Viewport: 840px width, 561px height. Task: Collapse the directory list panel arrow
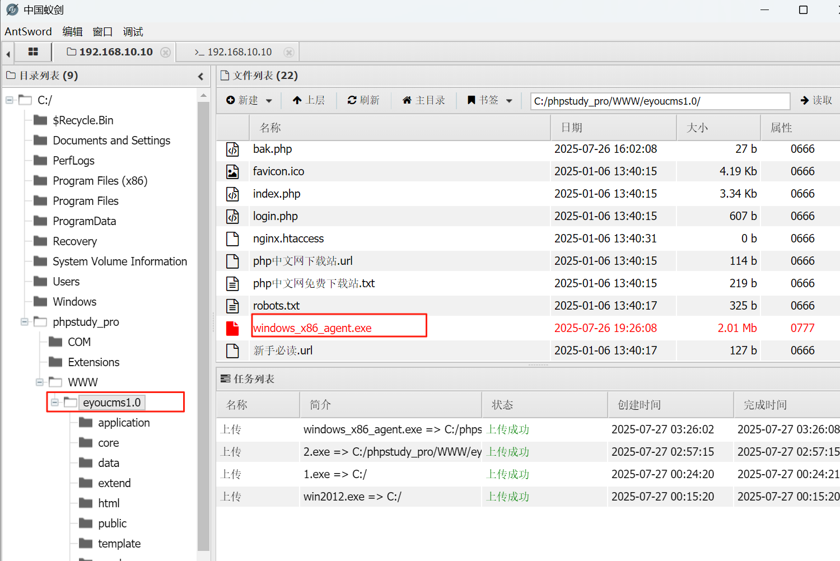click(201, 76)
